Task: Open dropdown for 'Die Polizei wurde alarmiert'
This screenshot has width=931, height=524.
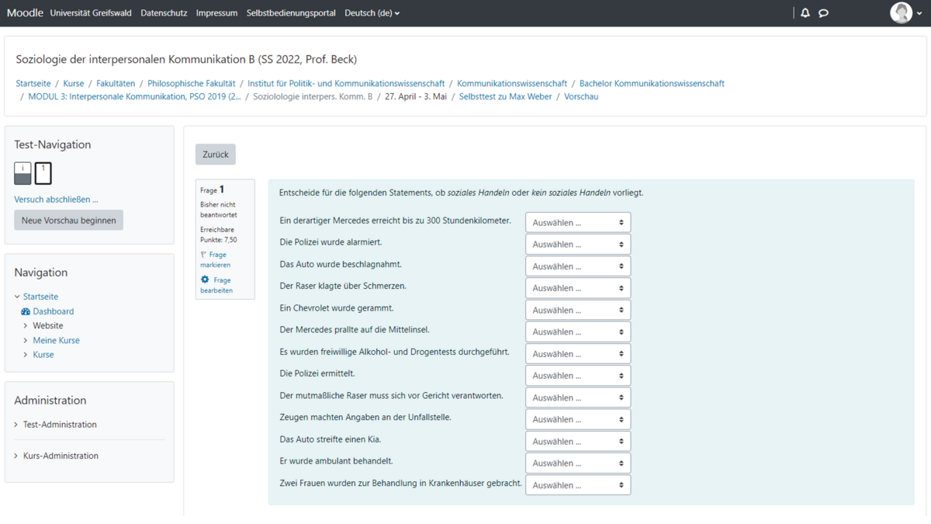Action: [578, 245]
